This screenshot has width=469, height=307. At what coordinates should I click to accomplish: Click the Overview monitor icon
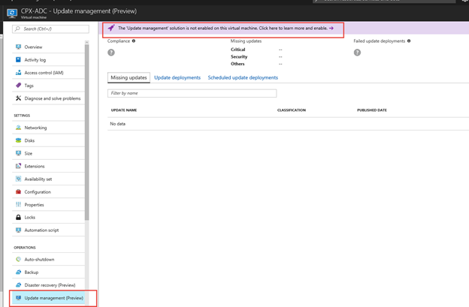point(18,47)
